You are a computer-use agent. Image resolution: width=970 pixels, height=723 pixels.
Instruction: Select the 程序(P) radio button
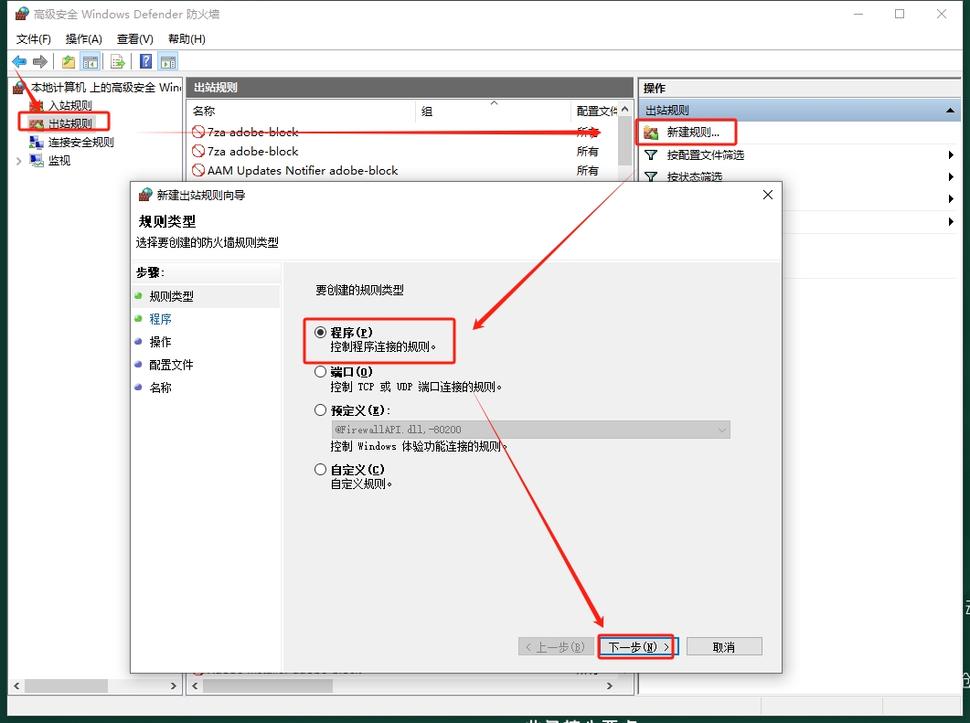click(x=321, y=332)
